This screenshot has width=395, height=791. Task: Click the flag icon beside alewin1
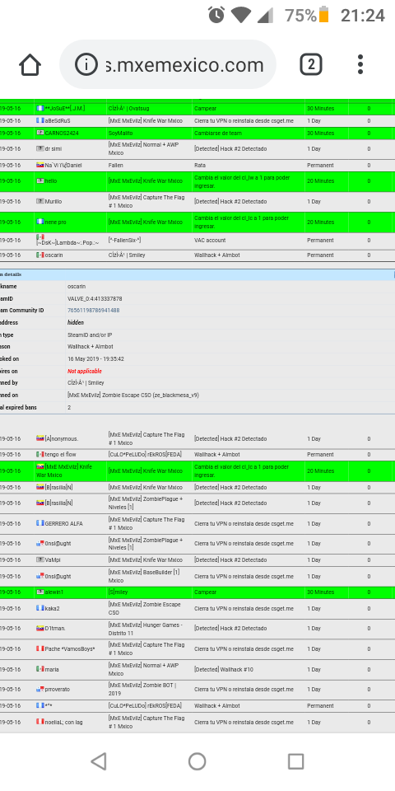(40, 592)
